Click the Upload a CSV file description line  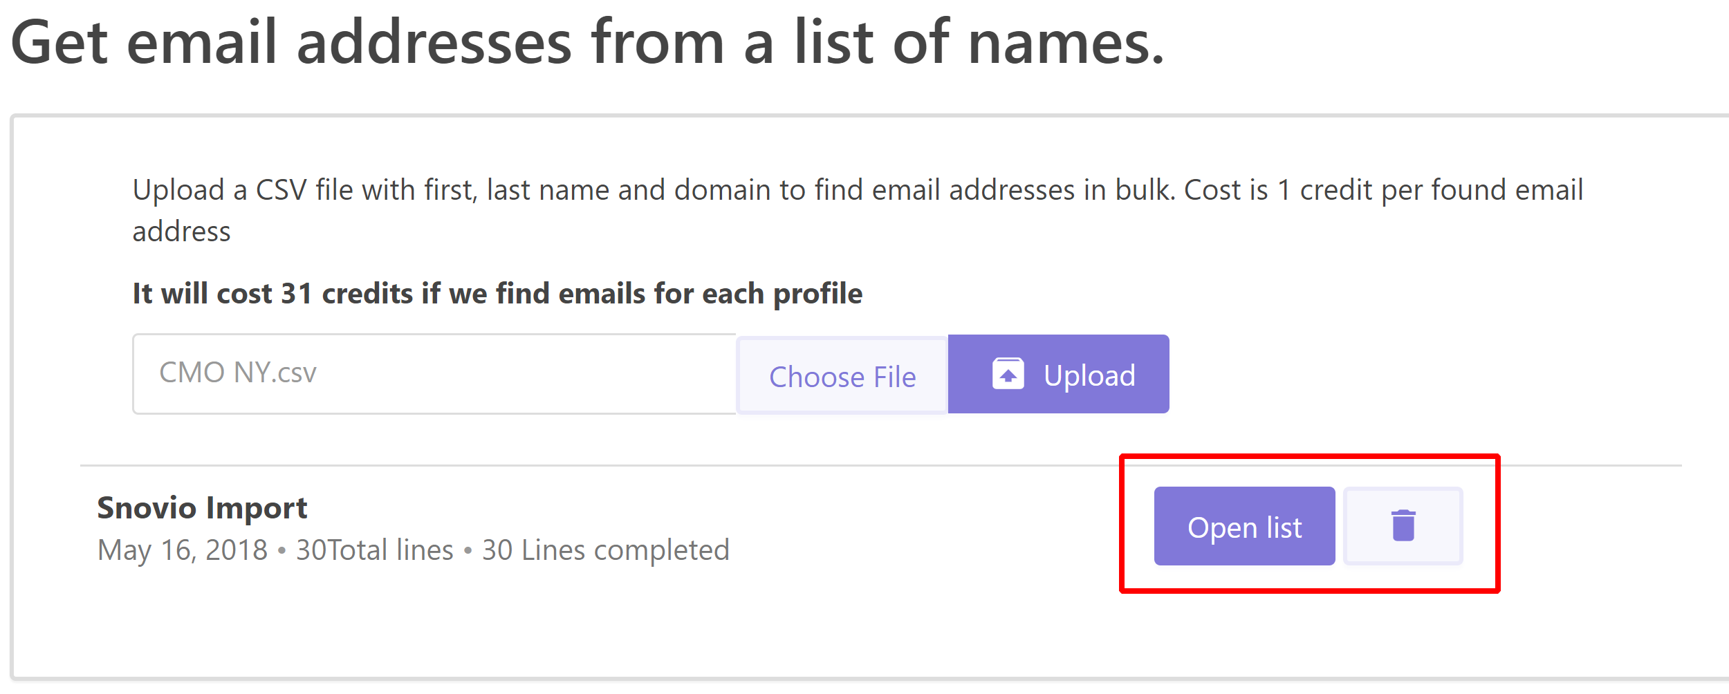[x=858, y=190]
